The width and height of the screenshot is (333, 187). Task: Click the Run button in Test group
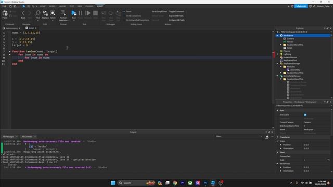(74, 13)
